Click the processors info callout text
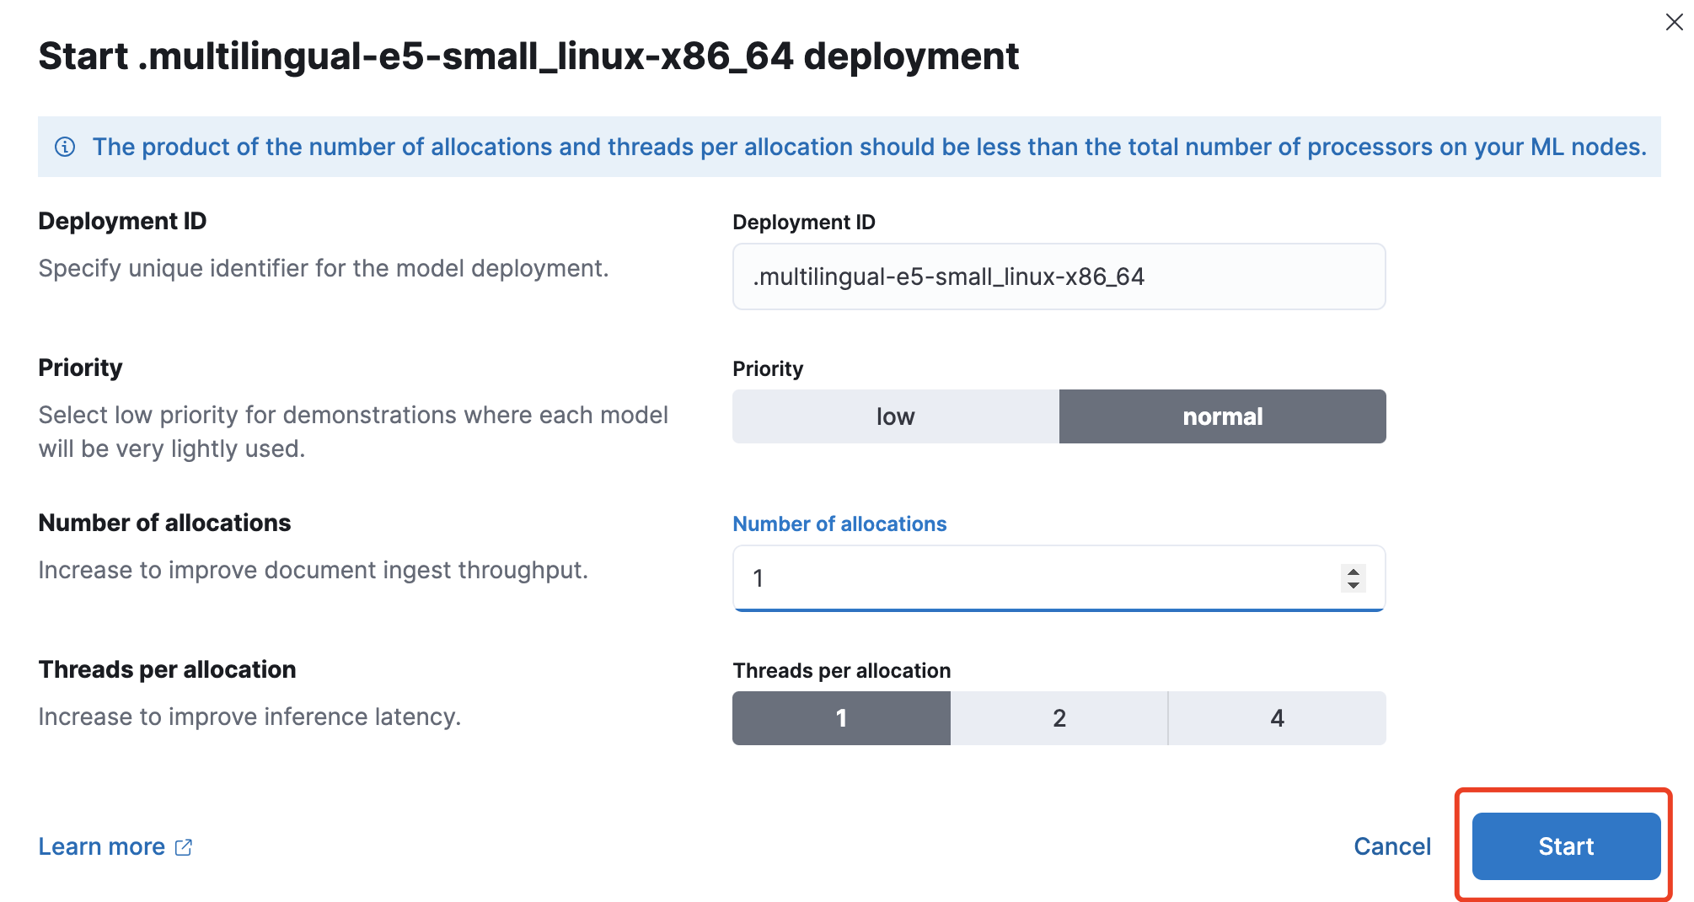Screen dimensions: 1694x902 pos(870,147)
